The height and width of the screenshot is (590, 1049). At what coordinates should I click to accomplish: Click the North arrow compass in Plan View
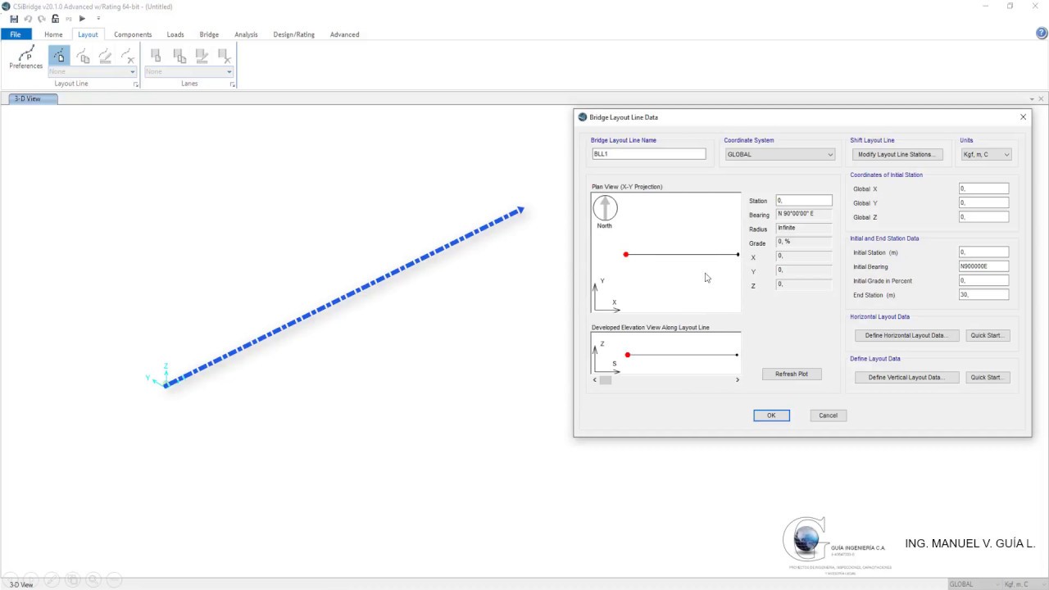click(605, 208)
